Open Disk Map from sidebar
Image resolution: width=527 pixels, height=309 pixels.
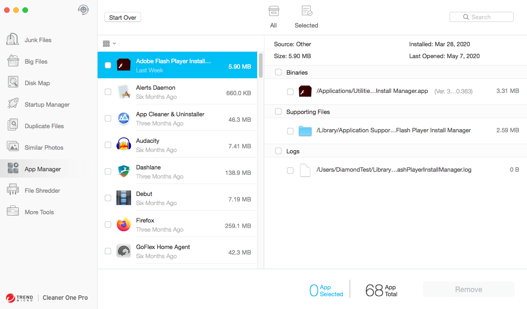coord(13,83)
